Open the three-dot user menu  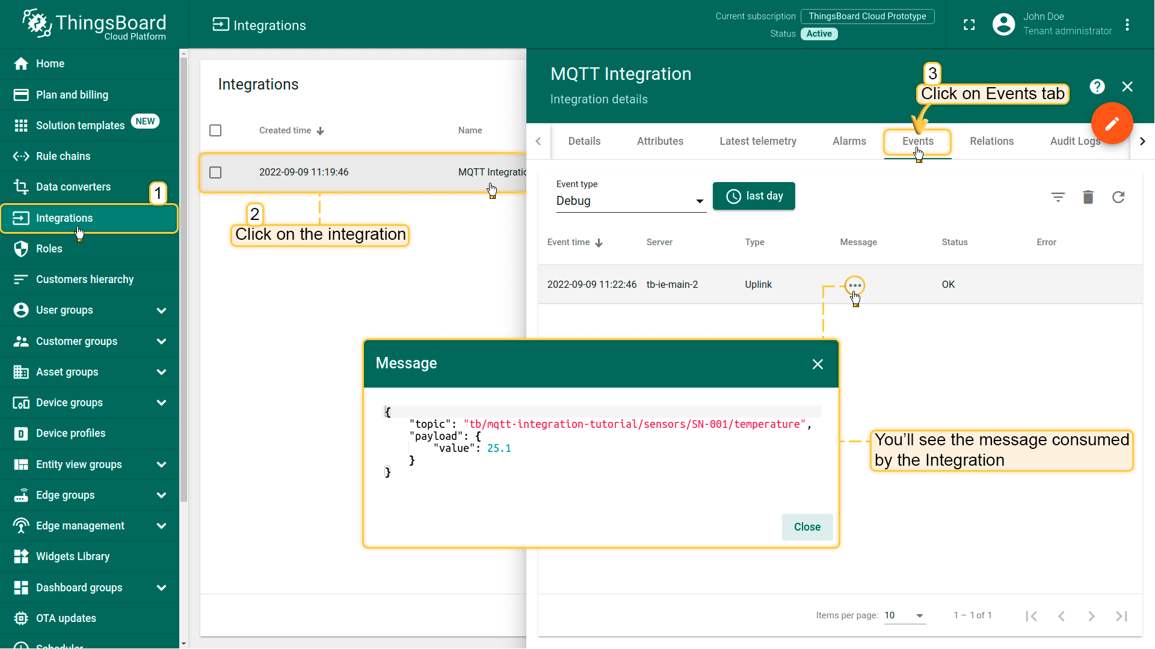(x=1127, y=25)
